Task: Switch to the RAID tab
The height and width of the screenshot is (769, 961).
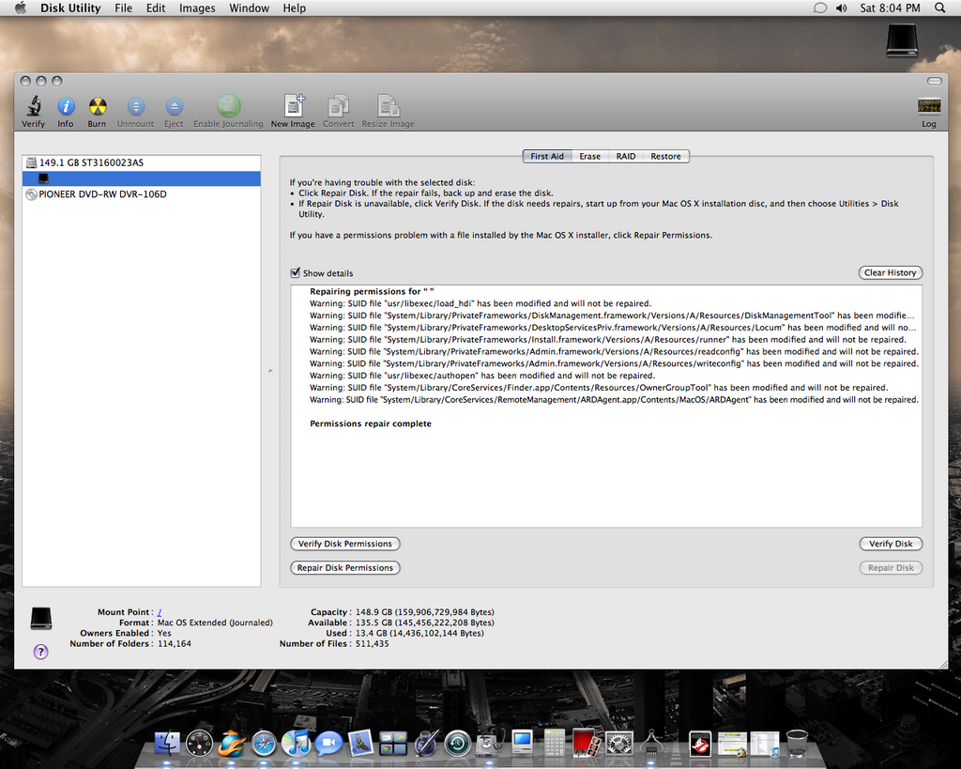Action: pos(626,156)
